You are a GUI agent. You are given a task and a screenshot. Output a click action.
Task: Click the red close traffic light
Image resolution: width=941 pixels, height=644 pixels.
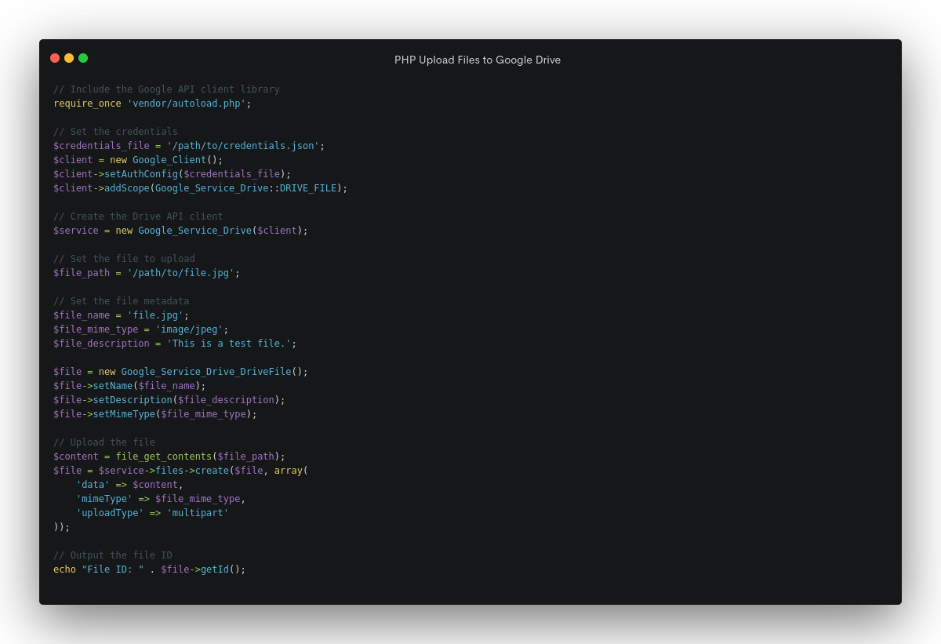click(54, 58)
